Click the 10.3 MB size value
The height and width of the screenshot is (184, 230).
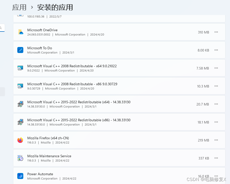[203, 86]
